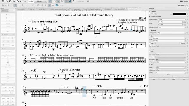Reset the Color property to default

click(x=188, y=14)
